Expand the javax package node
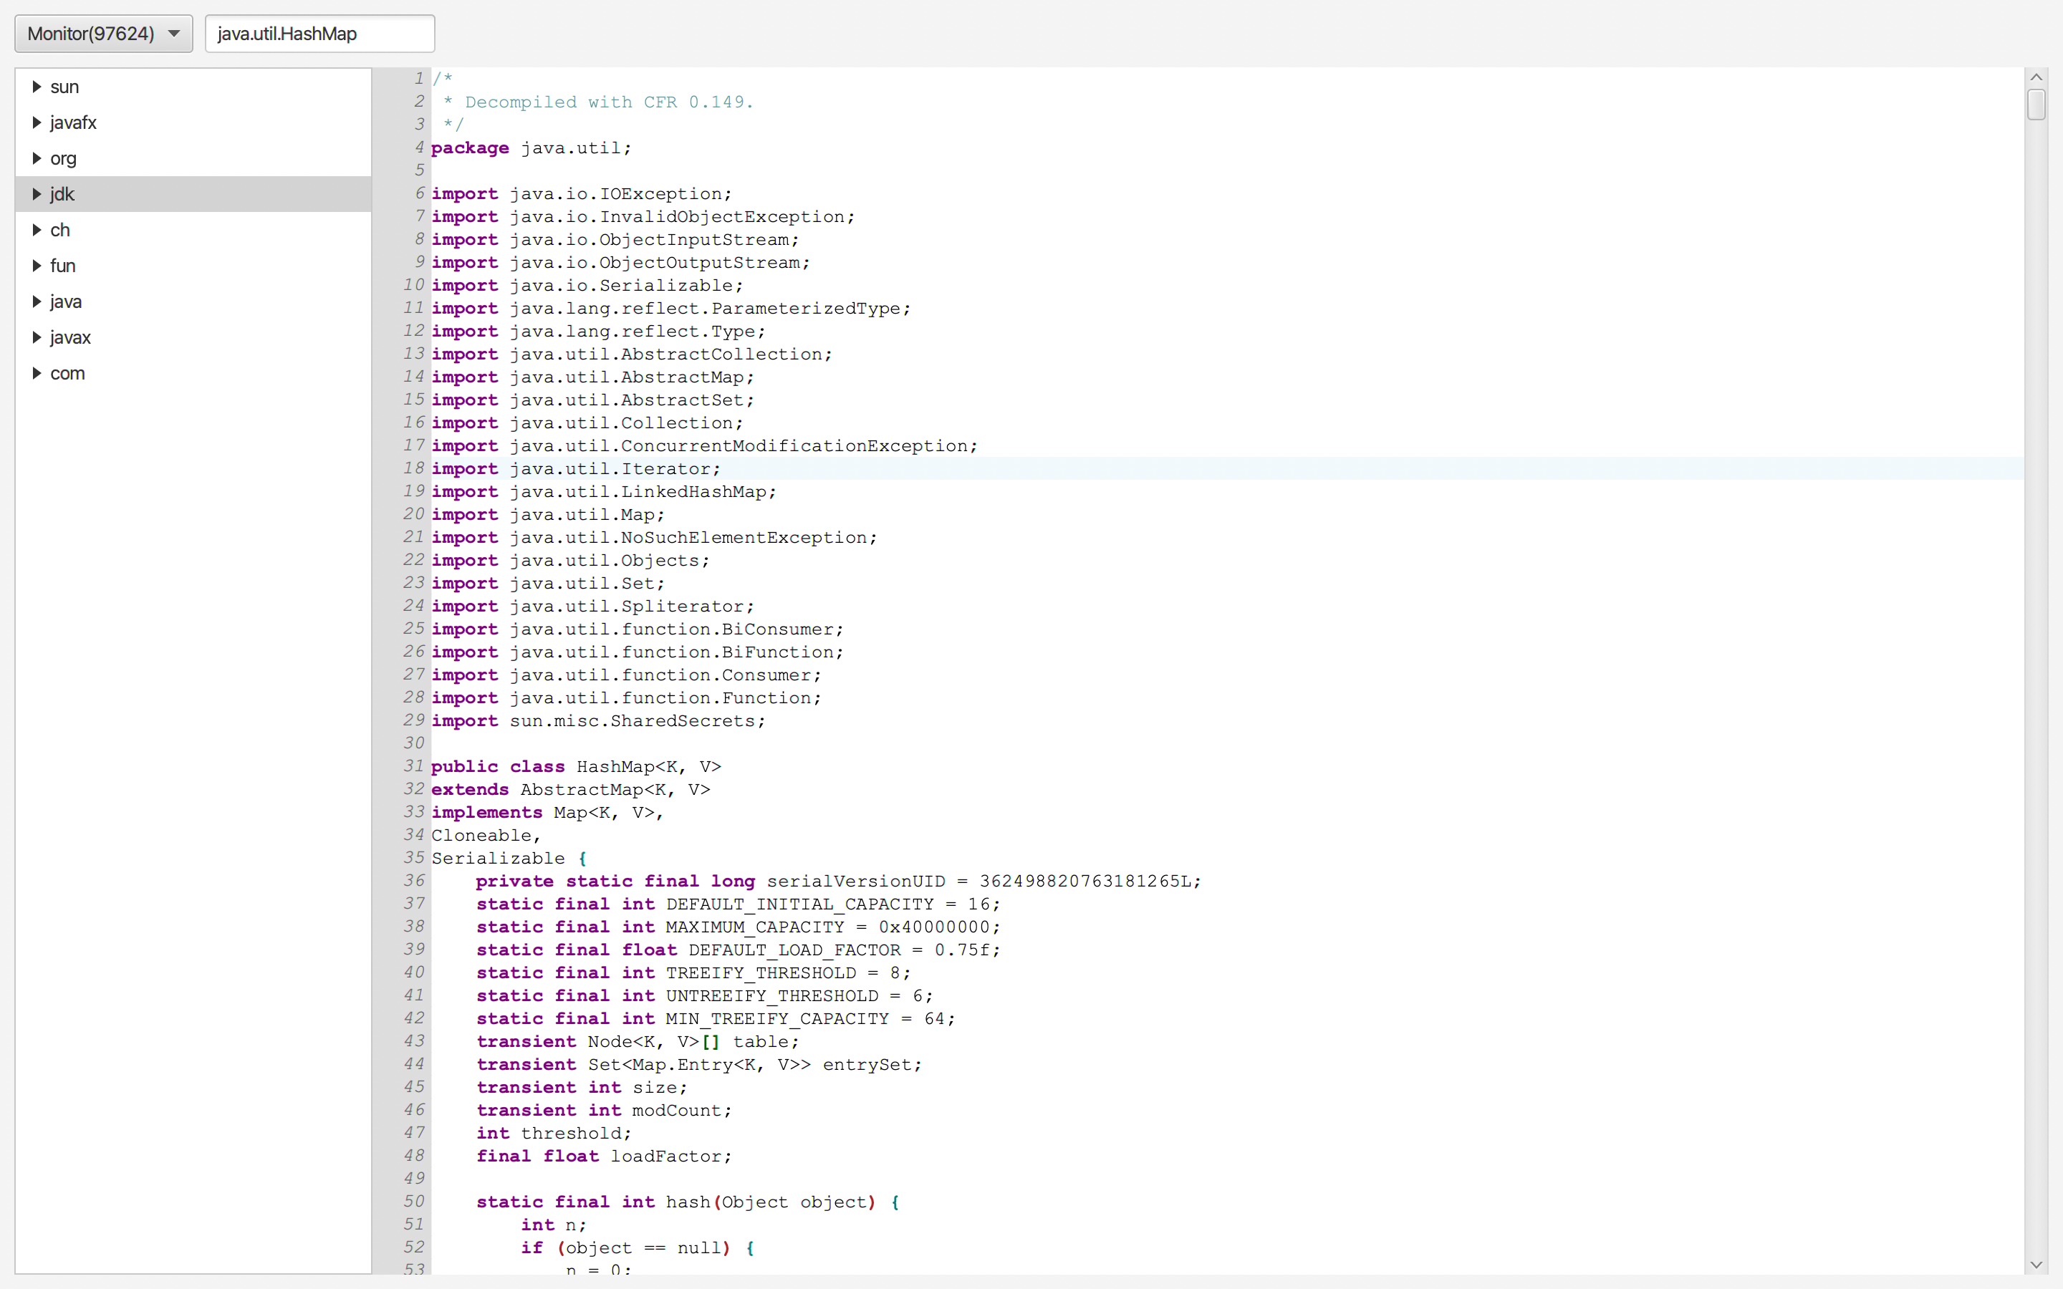 [x=37, y=337]
